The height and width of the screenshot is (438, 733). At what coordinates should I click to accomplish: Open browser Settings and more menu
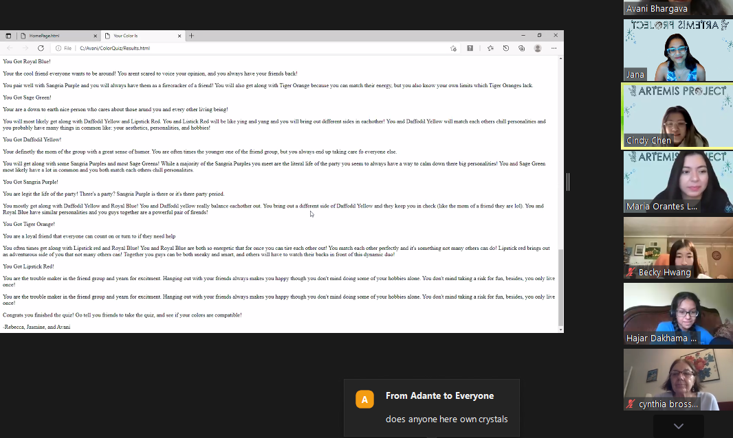point(554,48)
